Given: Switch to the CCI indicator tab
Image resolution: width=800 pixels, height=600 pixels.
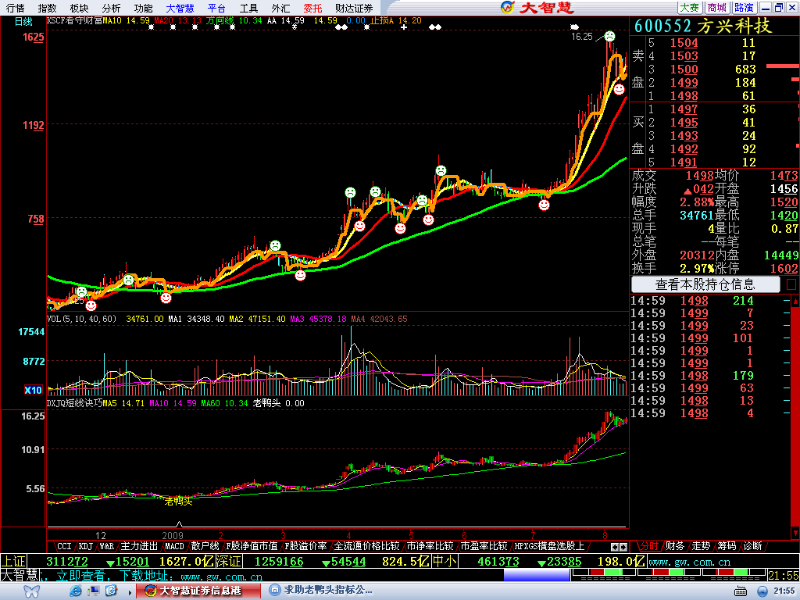Looking at the screenshot, I should (64, 546).
